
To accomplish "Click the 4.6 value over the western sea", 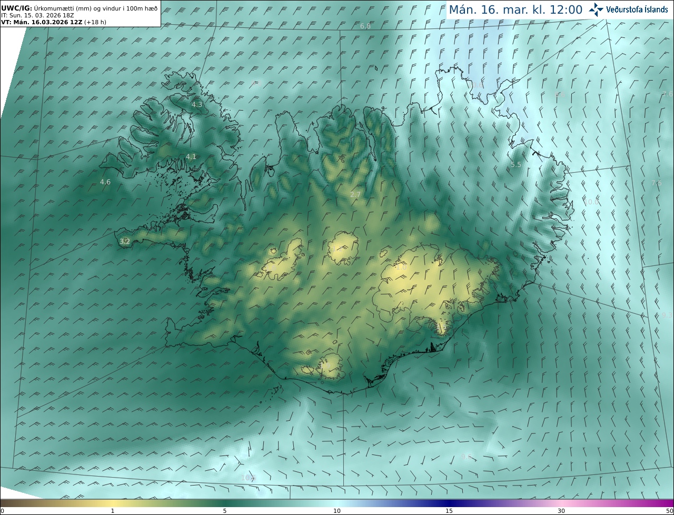I will pyautogui.click(x=105, y=182).
